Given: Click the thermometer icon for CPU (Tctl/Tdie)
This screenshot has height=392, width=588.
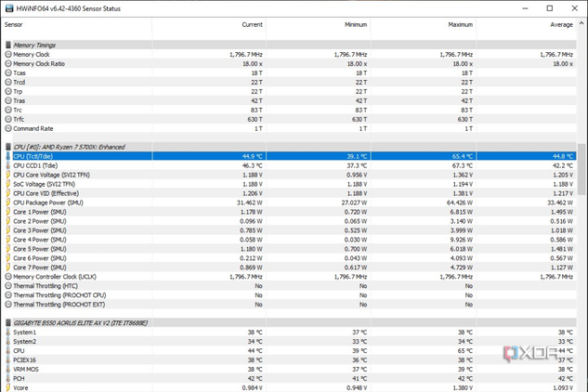Looking at the screenshot, I should click(8, 156).
